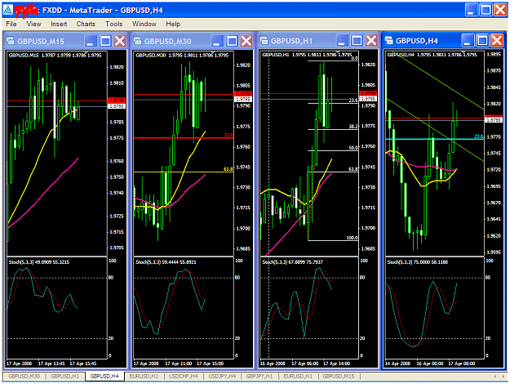
Task: Maximize the GBPUSD,M30 chart window
Action: [x=232, y=41]
